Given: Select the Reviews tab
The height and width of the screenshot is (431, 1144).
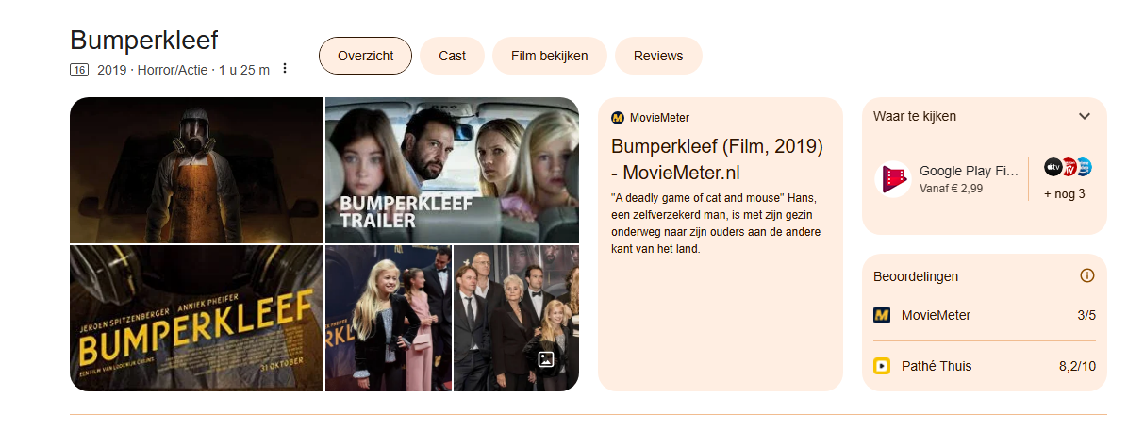Looking at the screenshot, I should pos(658,56).
